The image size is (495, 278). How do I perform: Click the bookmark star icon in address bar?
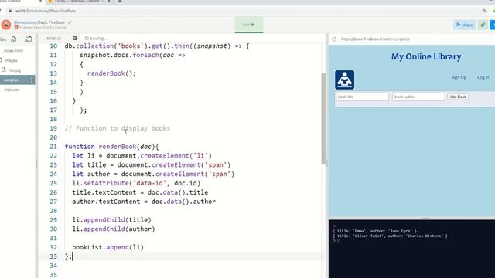(484, 11)
